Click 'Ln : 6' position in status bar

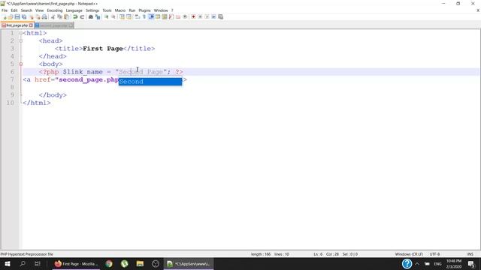[318, 254]
